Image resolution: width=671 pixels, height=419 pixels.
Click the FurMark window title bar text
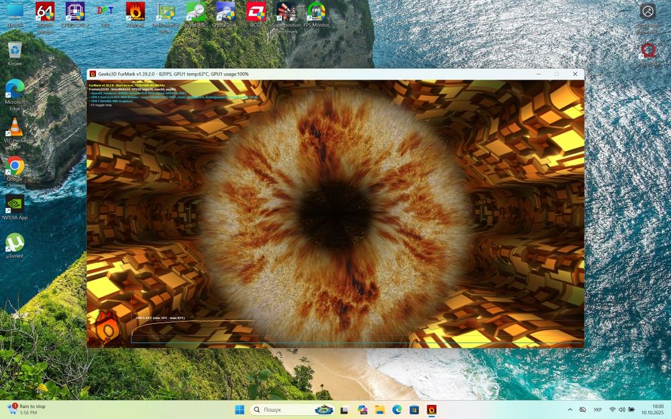tap(173, 74)
